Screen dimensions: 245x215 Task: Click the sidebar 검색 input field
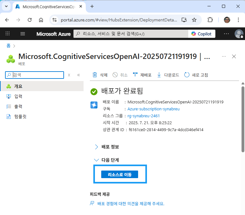tap(35, 75)
